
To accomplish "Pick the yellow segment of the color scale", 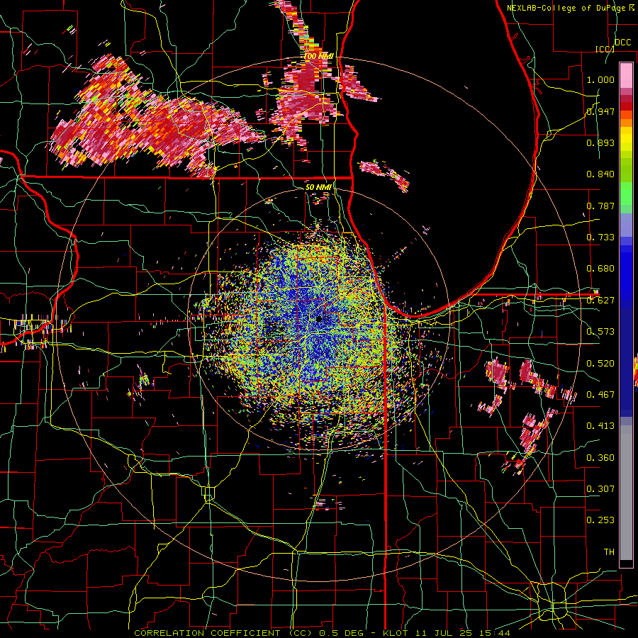I will [626, 139].
